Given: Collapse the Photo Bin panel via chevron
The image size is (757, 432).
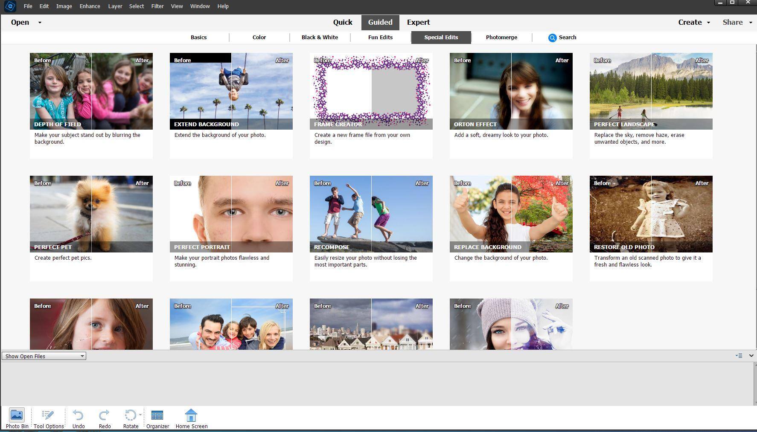Looking at the screenshot, I should pyautogui.click(x=751, y=356).
